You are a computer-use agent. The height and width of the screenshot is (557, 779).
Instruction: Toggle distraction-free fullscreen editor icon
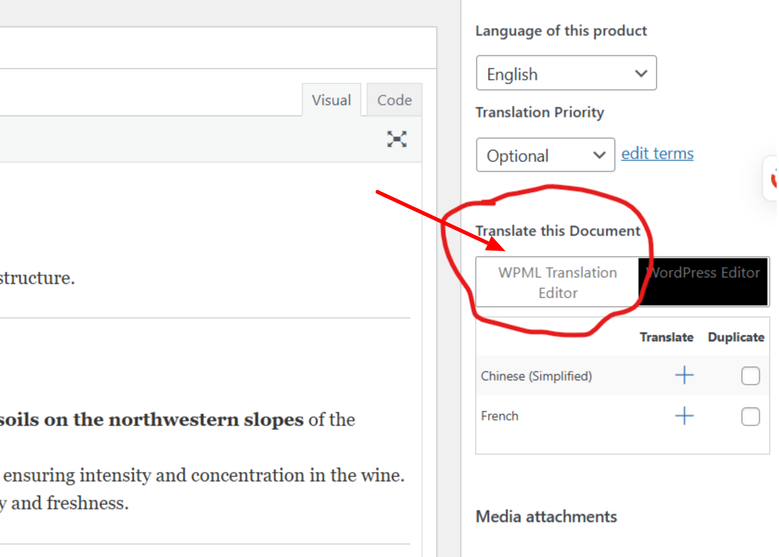(397, 139)
